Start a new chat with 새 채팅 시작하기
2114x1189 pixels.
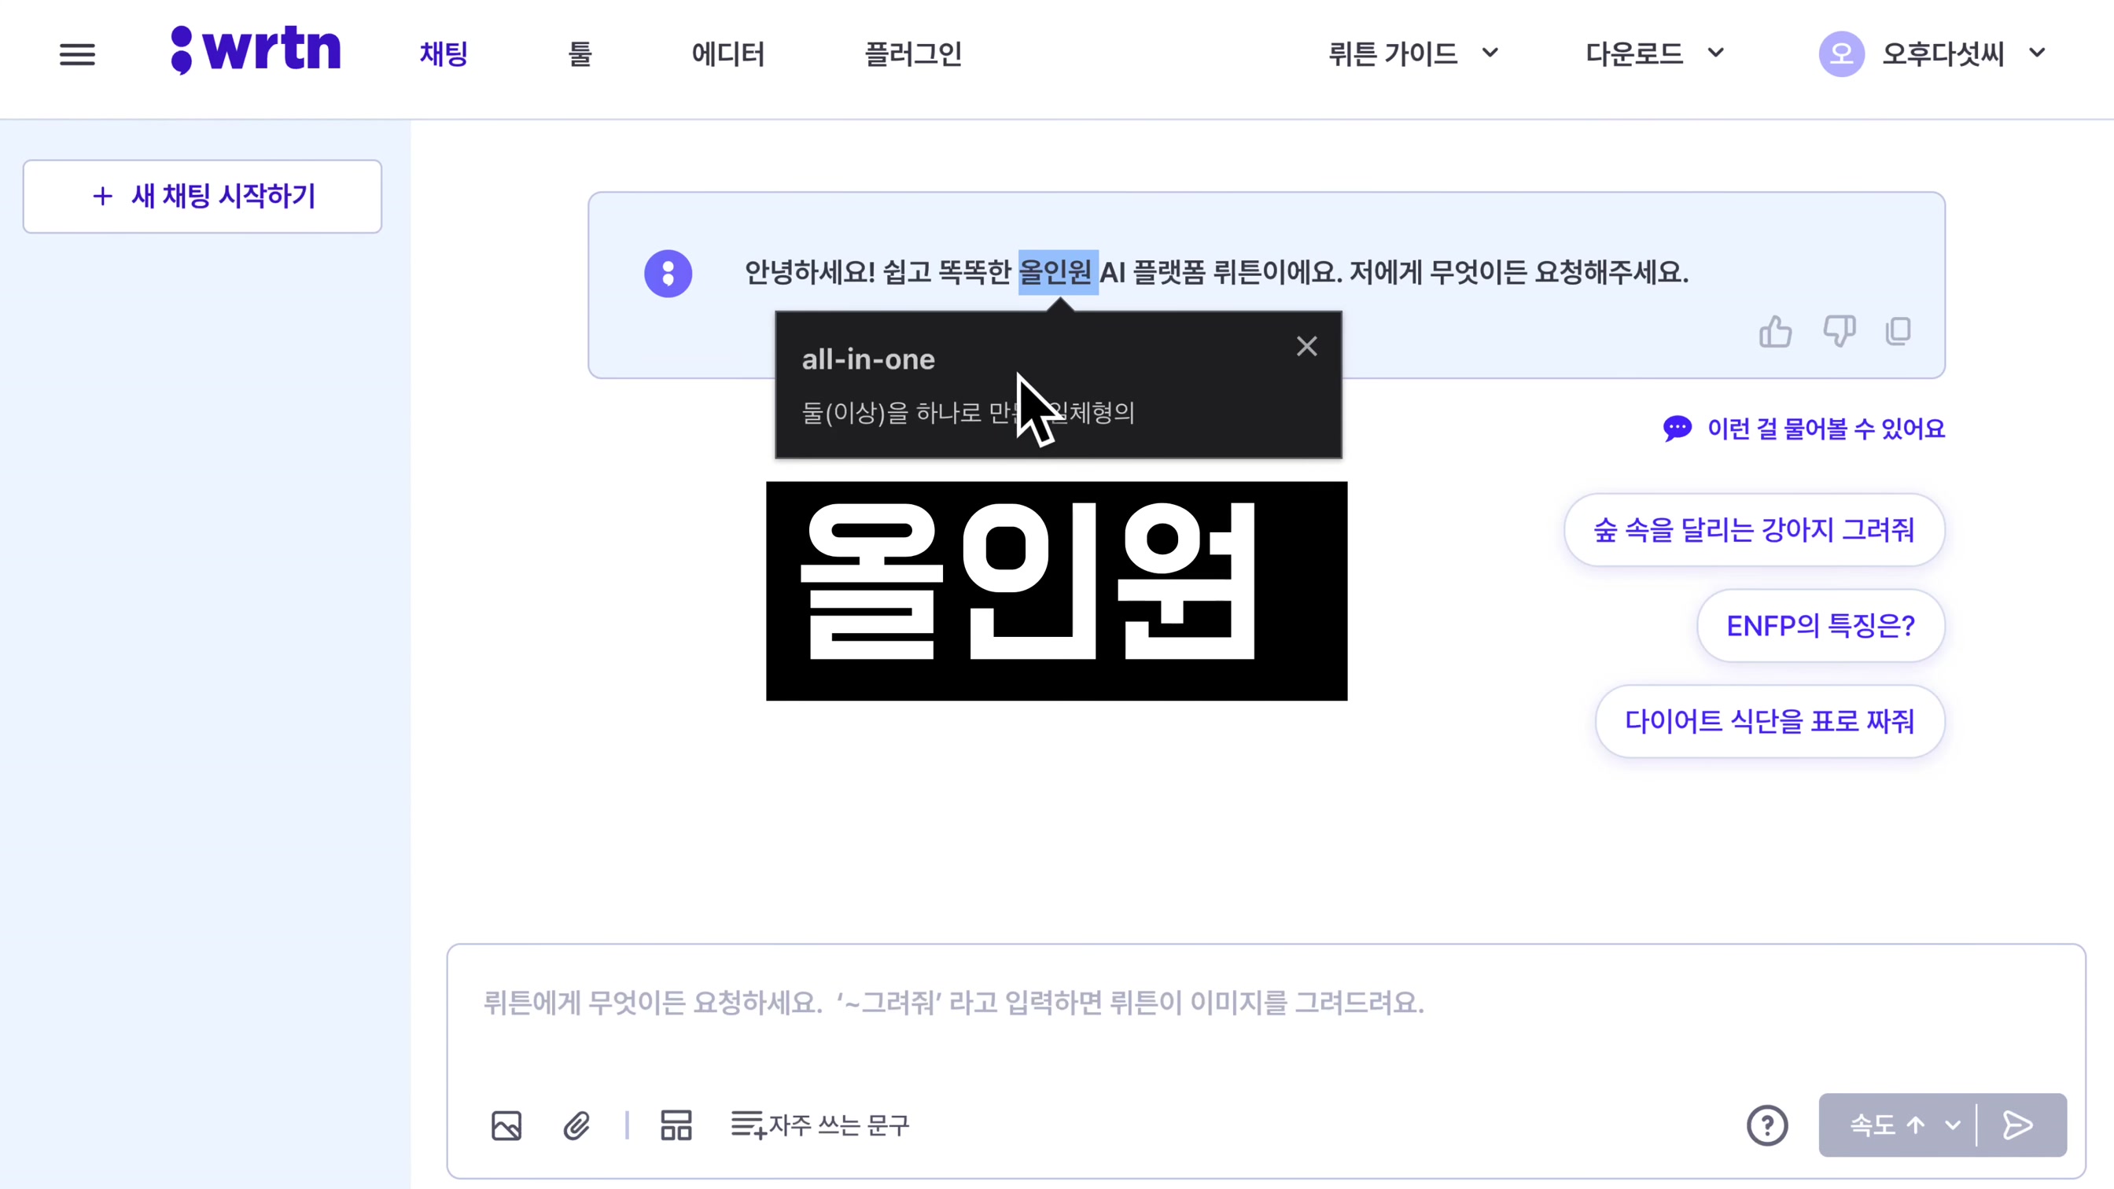click(x=203, y=196)
